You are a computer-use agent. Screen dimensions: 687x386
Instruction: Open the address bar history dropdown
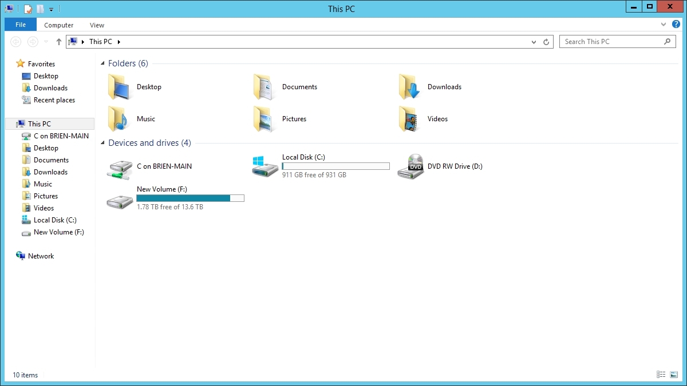point(533,42)
